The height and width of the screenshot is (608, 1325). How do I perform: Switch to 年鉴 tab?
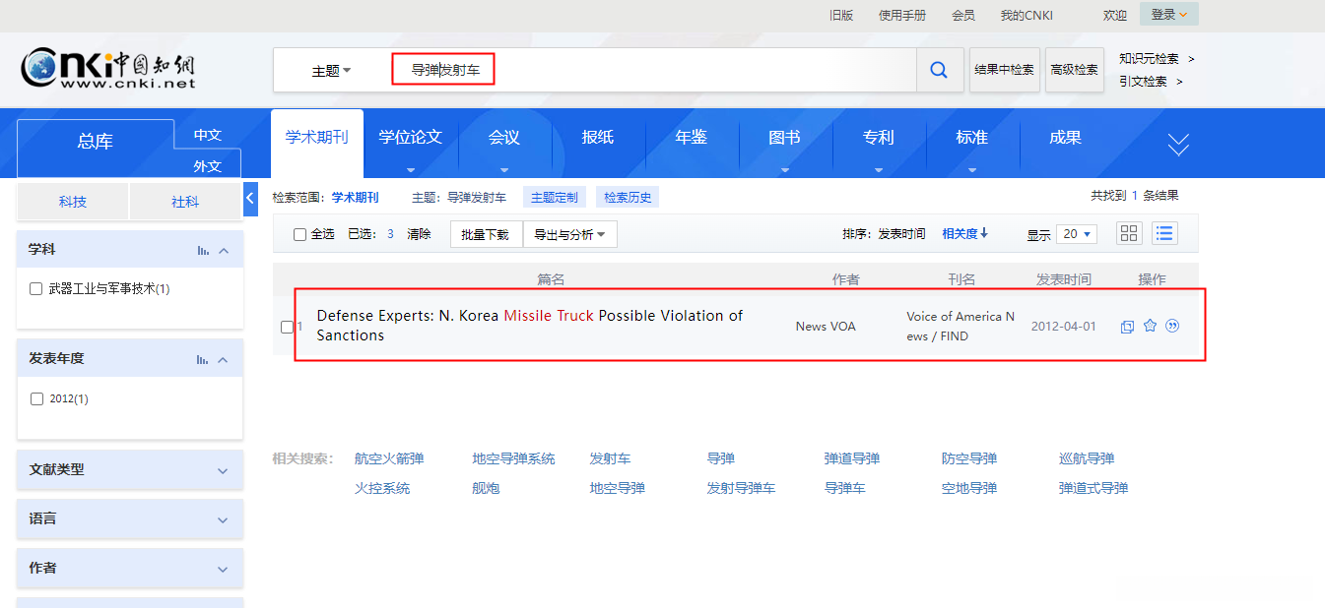click(x=692, y=138)
